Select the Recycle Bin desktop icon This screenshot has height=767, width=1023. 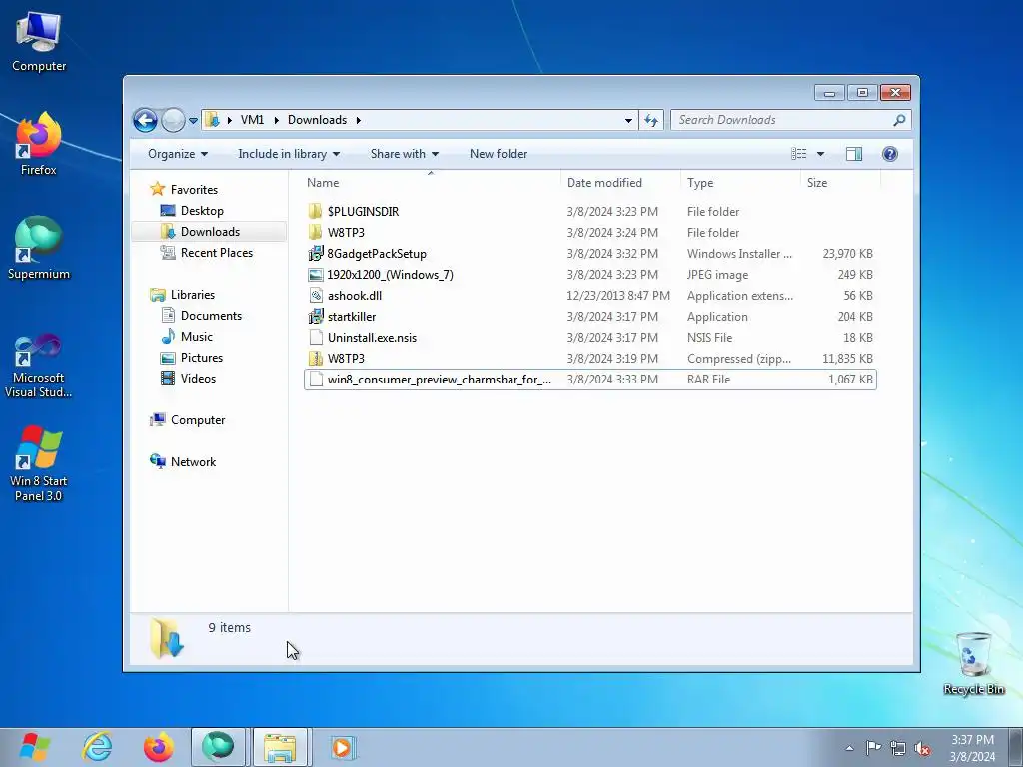pos(973,663)
